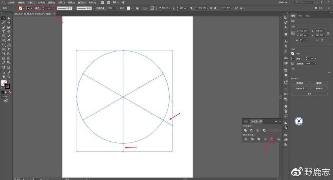333x180 pixels.
Task: Click Flip Vertical icon in Properties panel
Action: (x=322, y=40)
